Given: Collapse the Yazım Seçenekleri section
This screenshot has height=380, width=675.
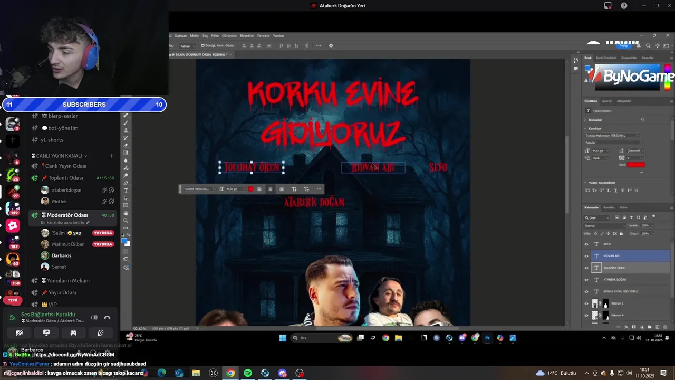Looking at the screenshot, I should coord(585,183).
